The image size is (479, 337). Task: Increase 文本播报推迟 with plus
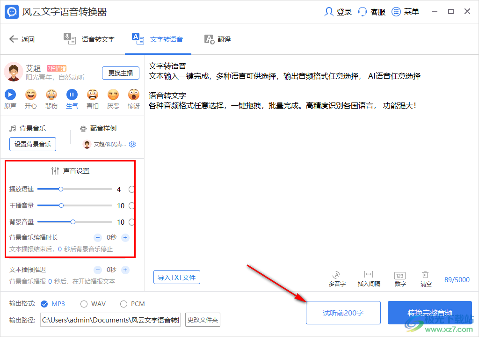click(x=125, y=270)
